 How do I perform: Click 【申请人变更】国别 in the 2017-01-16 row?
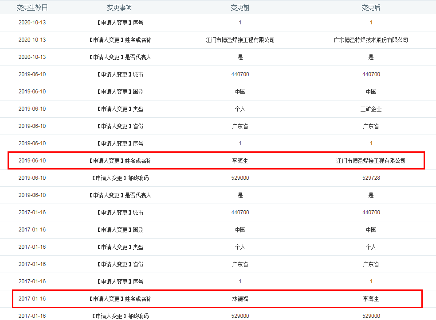[x=120, y=230]
